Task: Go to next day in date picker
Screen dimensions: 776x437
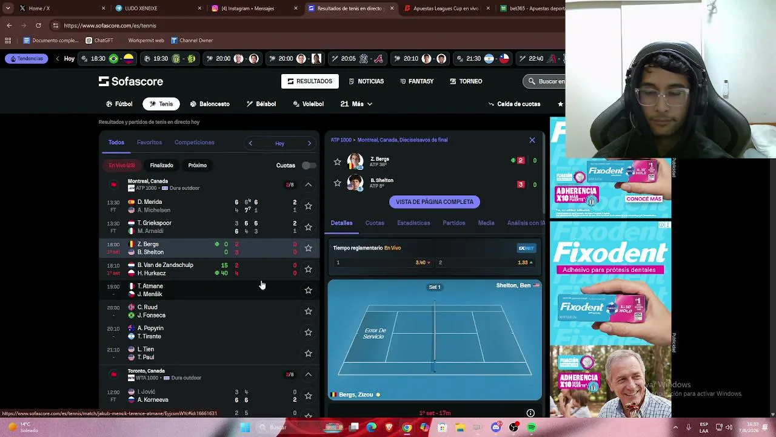Action: (x=309, y=143)
